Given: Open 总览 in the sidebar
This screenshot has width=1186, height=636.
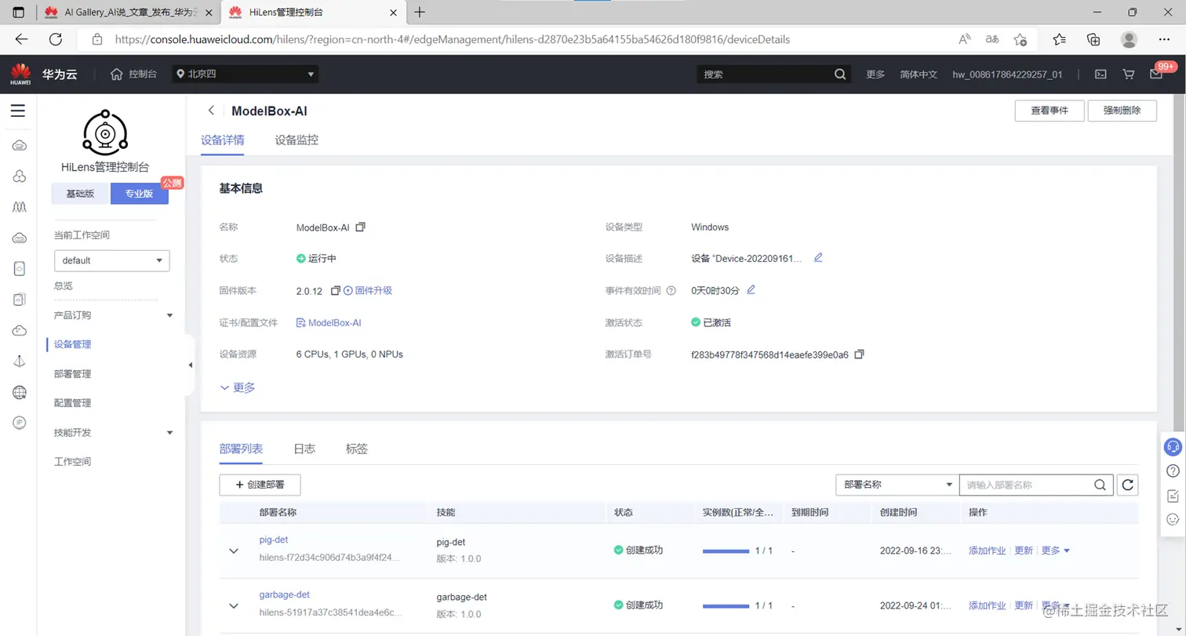Looking at the screenshot, I should 64,285.
